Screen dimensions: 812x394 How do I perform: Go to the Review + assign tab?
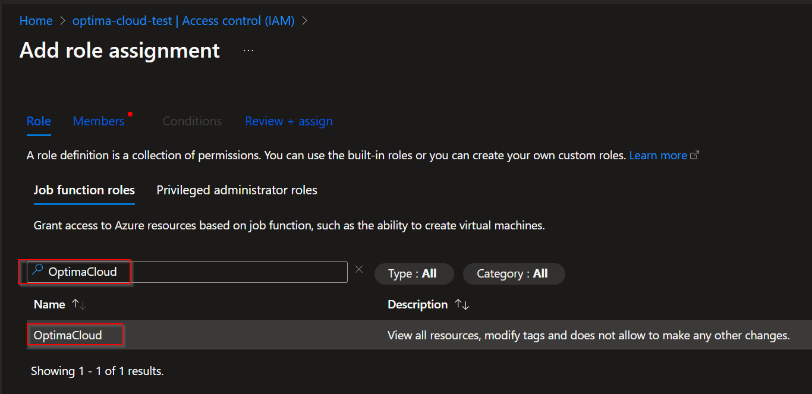click(289, 121)
